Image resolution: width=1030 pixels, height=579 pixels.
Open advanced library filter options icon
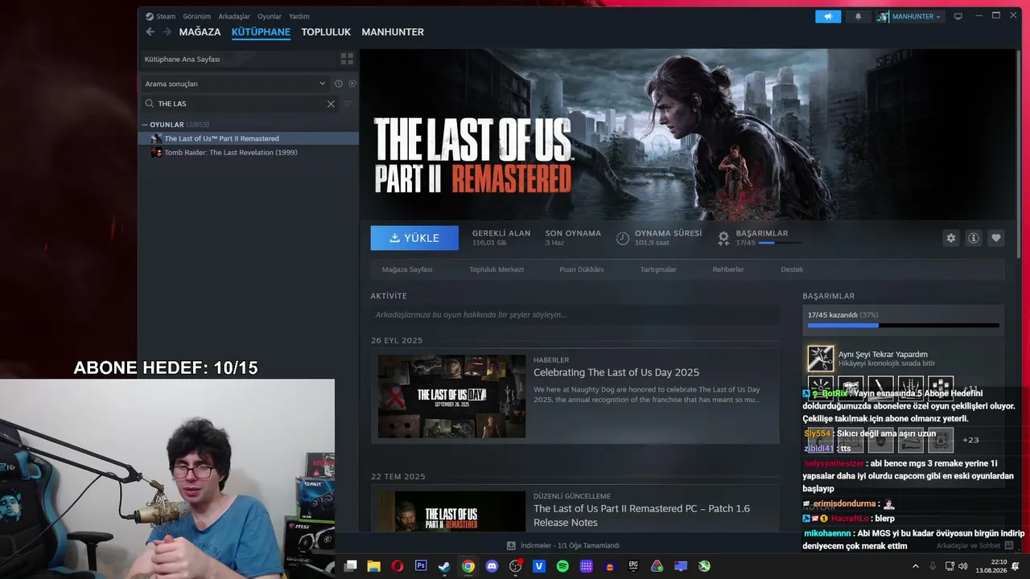[348, 104]
